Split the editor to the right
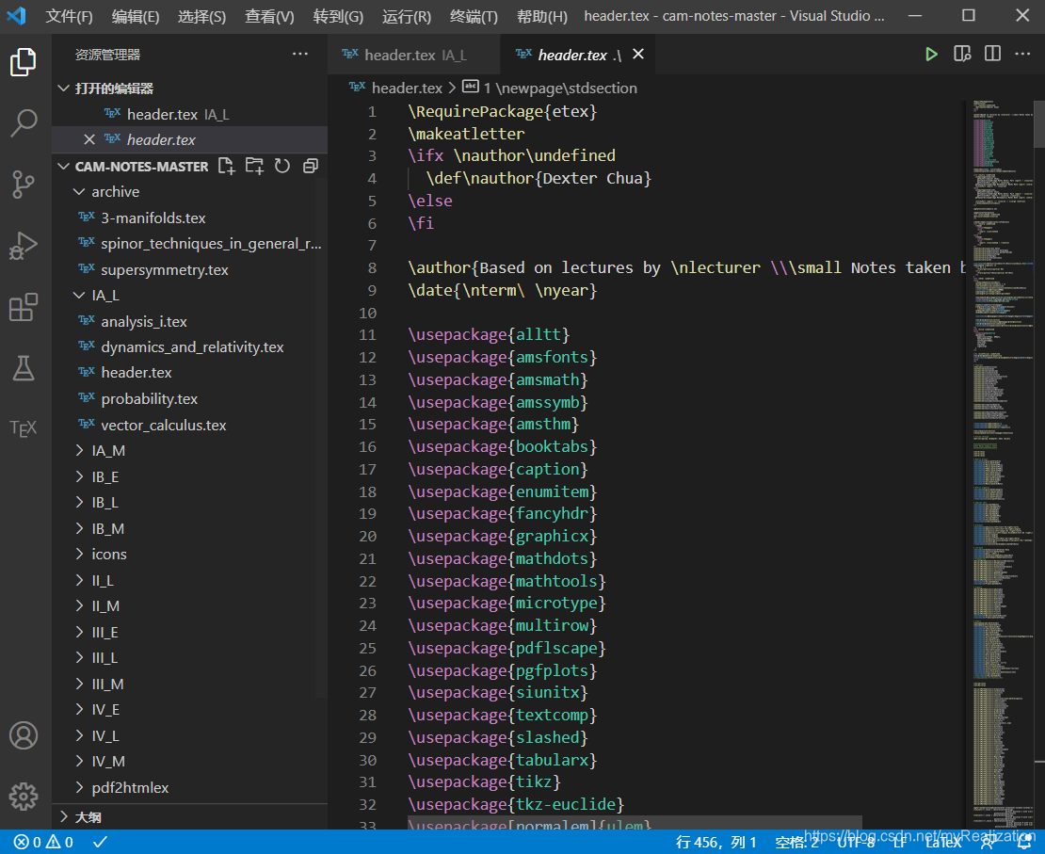 [992, 55]
